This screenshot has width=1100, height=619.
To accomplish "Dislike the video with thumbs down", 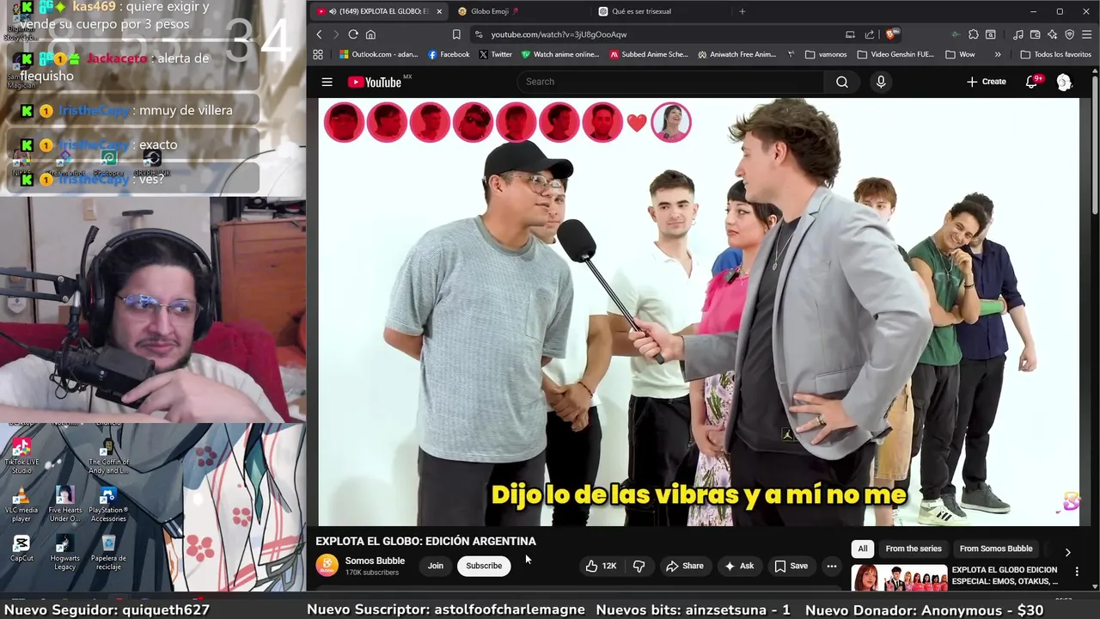I will pos(639,566).
